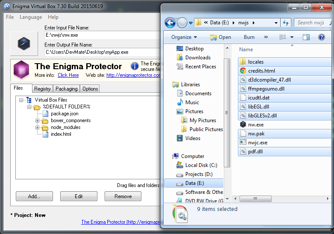Open Local Disk (C:)
The width and height of the screenshot is (334, 234).
[x=197, y=165]
